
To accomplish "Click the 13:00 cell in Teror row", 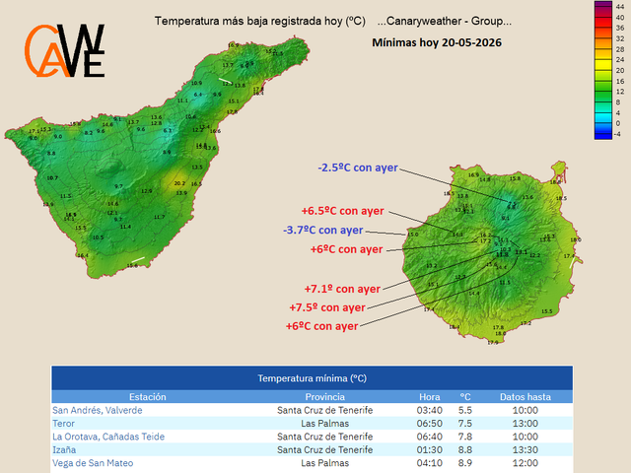I will [x=526, y=424].
